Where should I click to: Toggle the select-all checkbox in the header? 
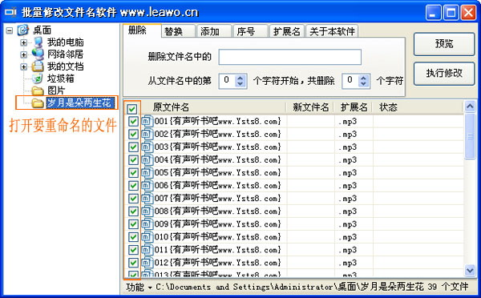[132, 109]
